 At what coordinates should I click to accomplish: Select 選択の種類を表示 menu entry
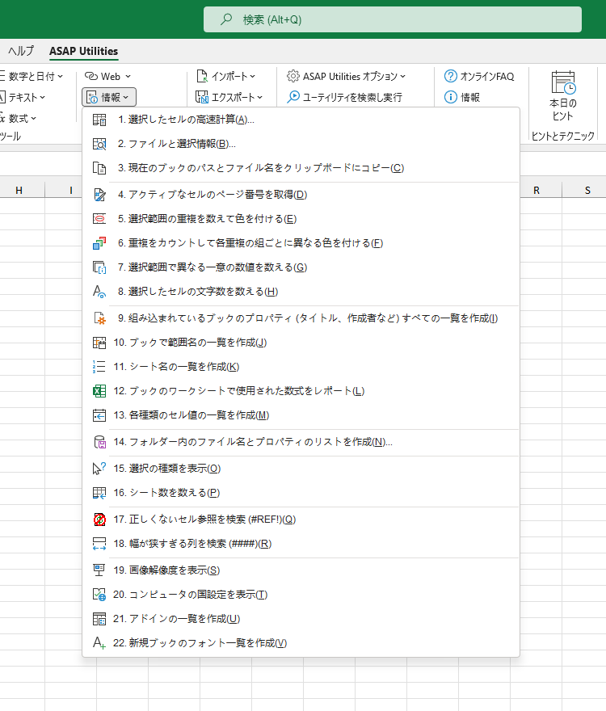tap(301, 469)
